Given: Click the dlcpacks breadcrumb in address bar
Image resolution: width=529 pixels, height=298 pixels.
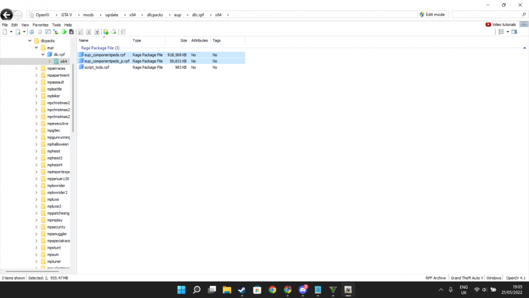Looking at the screenshot, I should pos(155,15).
